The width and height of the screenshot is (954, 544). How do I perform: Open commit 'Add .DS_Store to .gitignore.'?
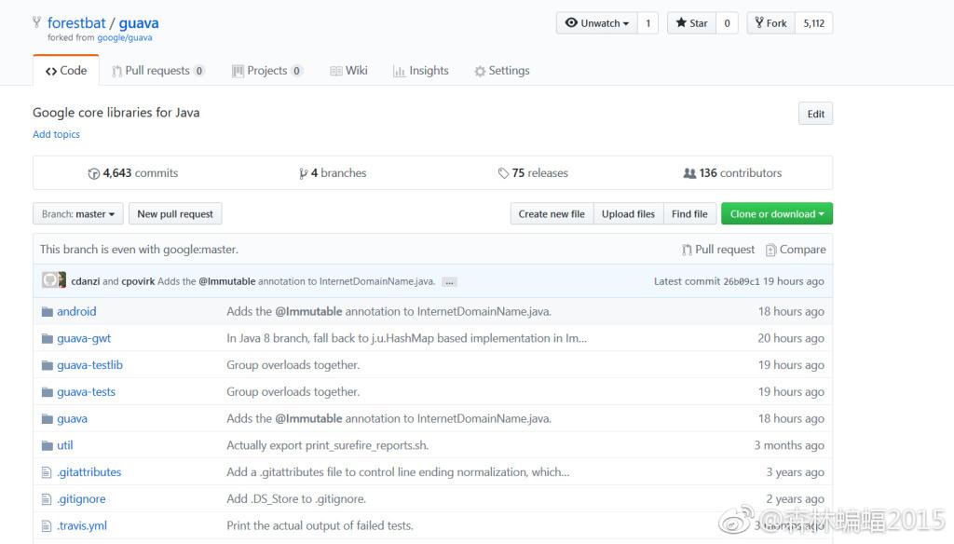click(296, 499)
